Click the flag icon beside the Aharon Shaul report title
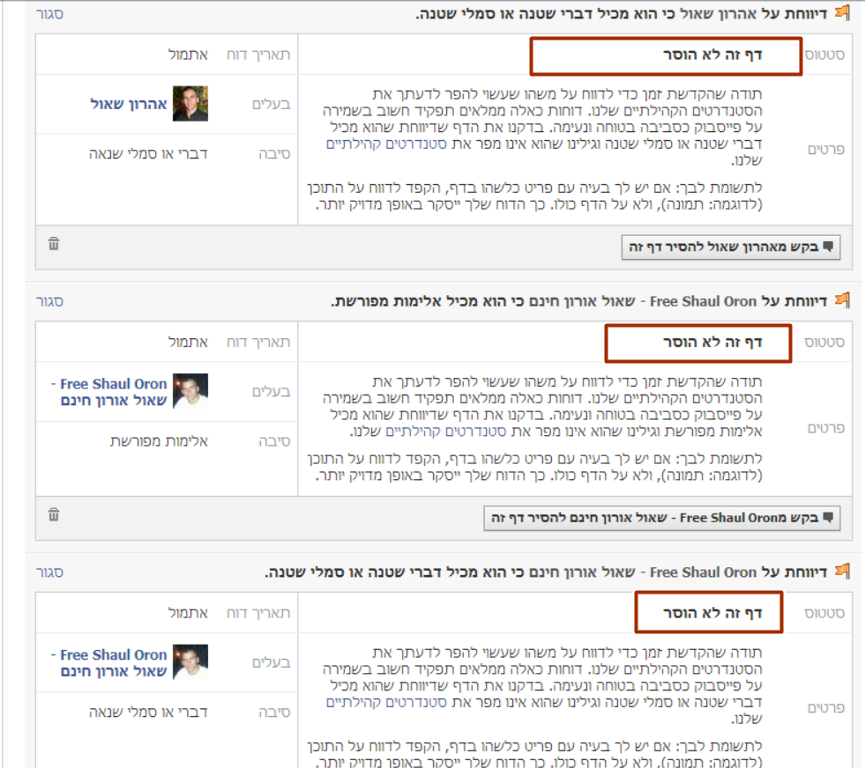 tap(842, 13)
